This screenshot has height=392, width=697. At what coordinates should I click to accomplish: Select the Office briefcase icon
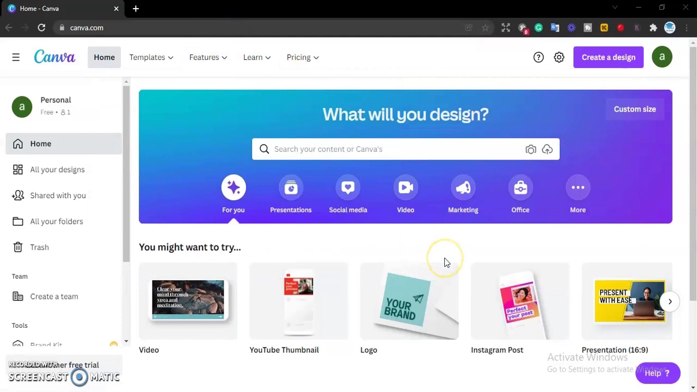point(520,188)
